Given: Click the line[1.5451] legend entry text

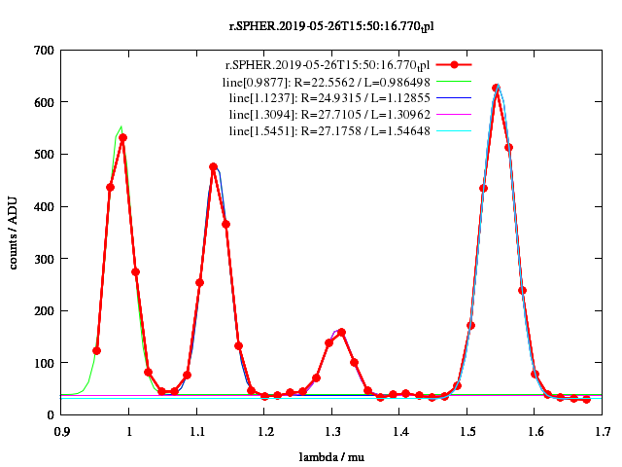Looking at the screenshot, I should pyautogui.click(x=329, y=129).
